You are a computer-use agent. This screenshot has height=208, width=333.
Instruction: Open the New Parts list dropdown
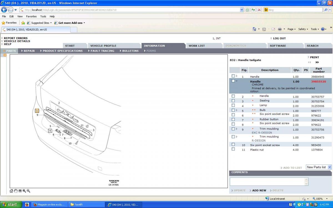[x=319, y=167]
